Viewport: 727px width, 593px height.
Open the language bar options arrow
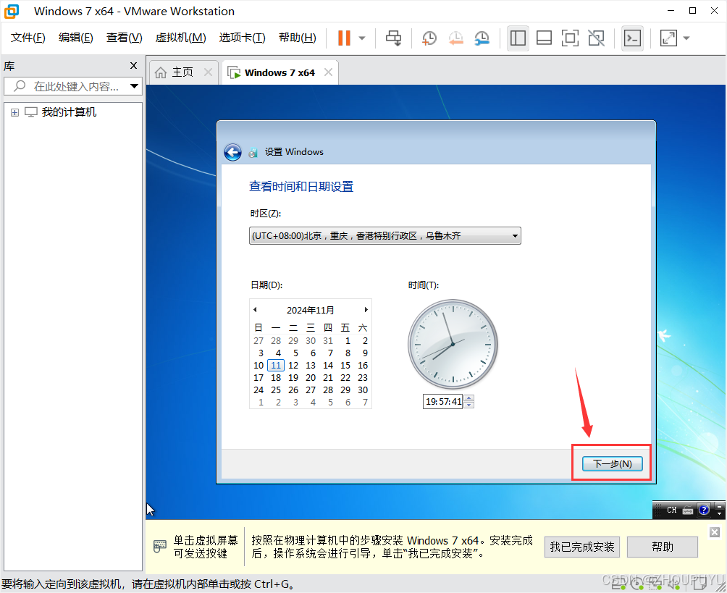(720, 514)
